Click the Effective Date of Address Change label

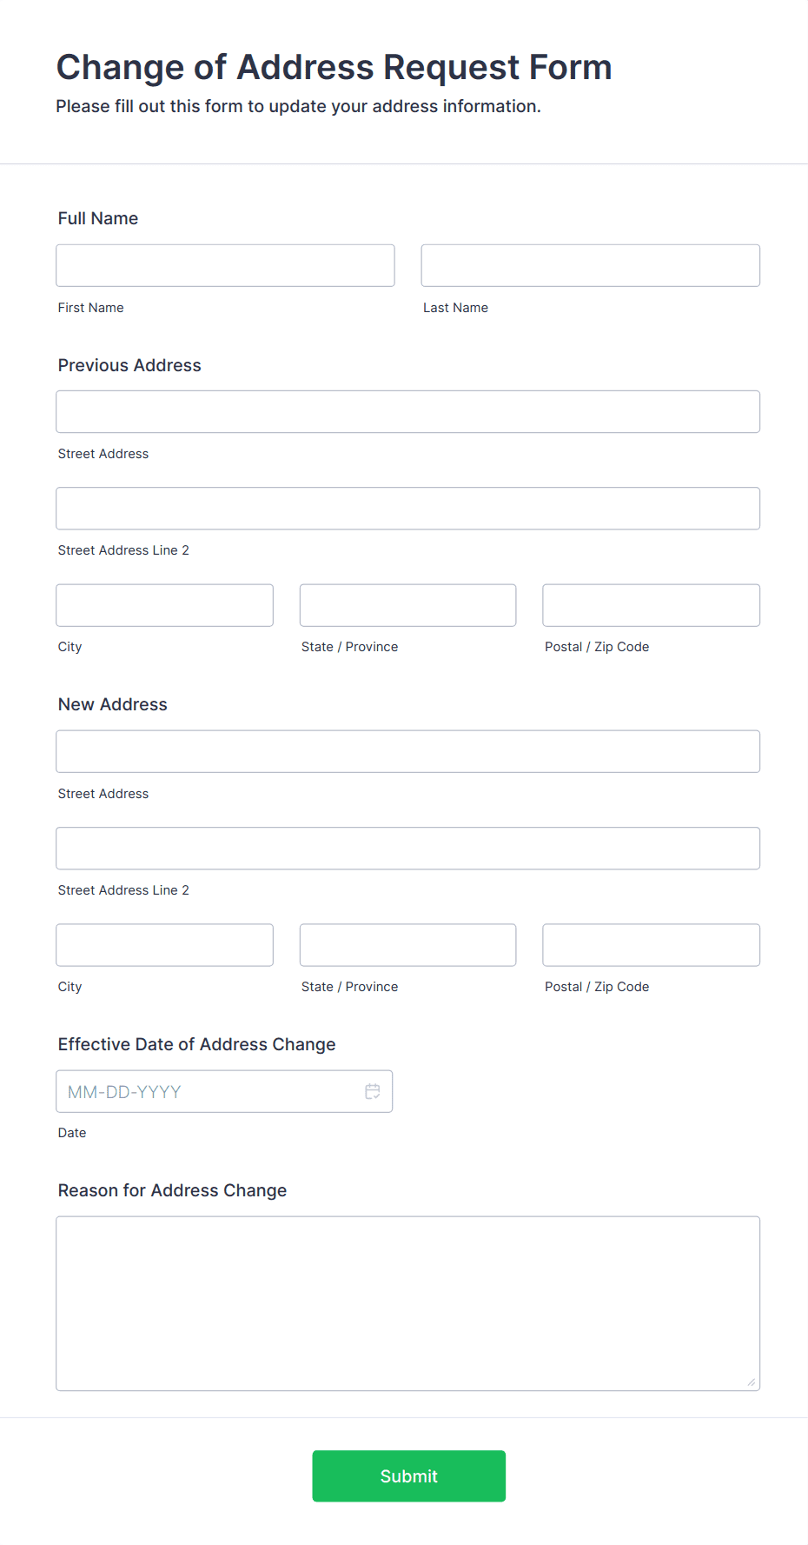pos(196,1043)
